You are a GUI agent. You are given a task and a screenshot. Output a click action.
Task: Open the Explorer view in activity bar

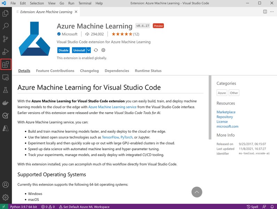click(6, 14)
